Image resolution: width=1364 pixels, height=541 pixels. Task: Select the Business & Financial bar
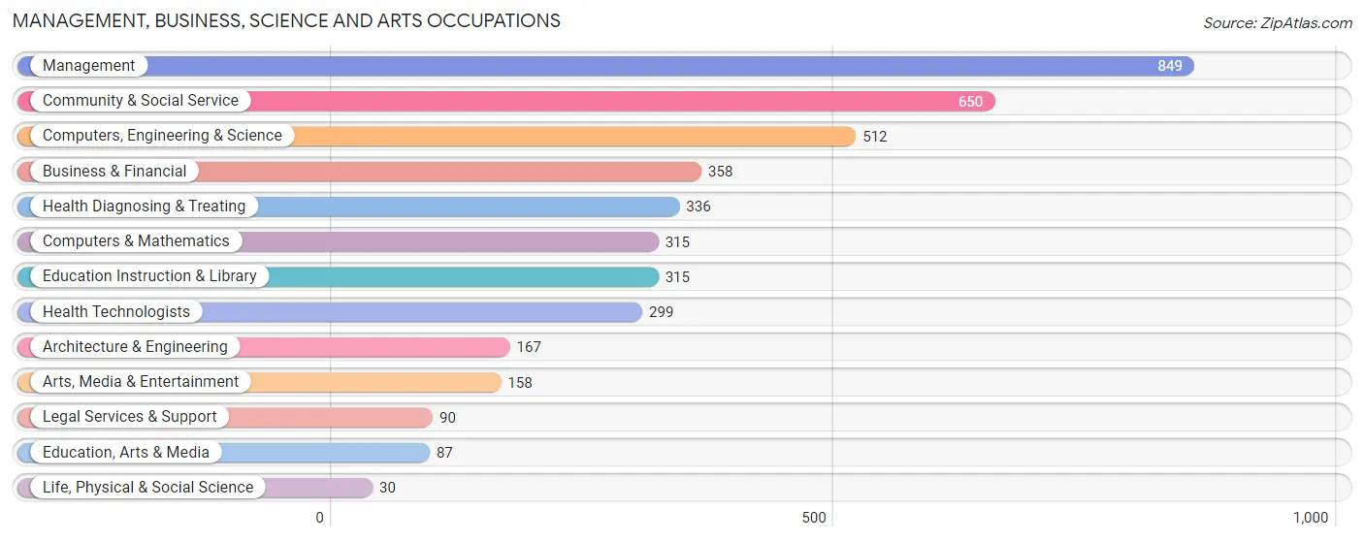coord(359,172)
